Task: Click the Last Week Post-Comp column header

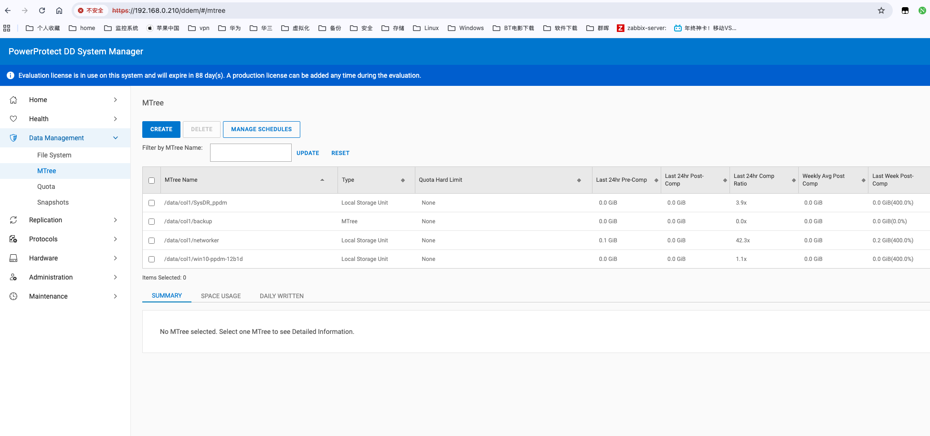Action: 898,180
